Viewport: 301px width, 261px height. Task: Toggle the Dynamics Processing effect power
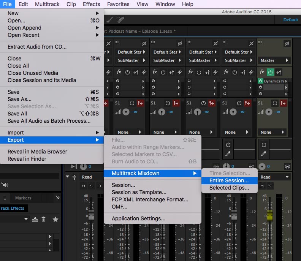click(x=260, y=81)
